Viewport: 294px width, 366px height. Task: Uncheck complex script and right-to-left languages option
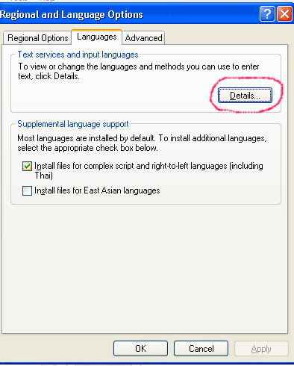[x=27, y=166]
